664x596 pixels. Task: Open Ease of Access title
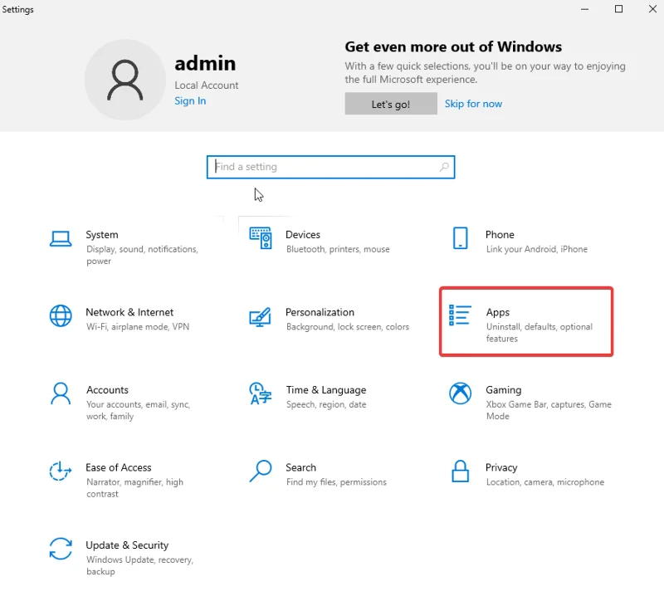click(x=119, y=467)
